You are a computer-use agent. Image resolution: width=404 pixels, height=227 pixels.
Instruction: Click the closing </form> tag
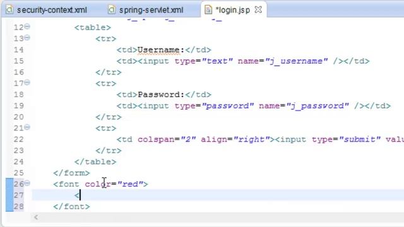(71, 173)
